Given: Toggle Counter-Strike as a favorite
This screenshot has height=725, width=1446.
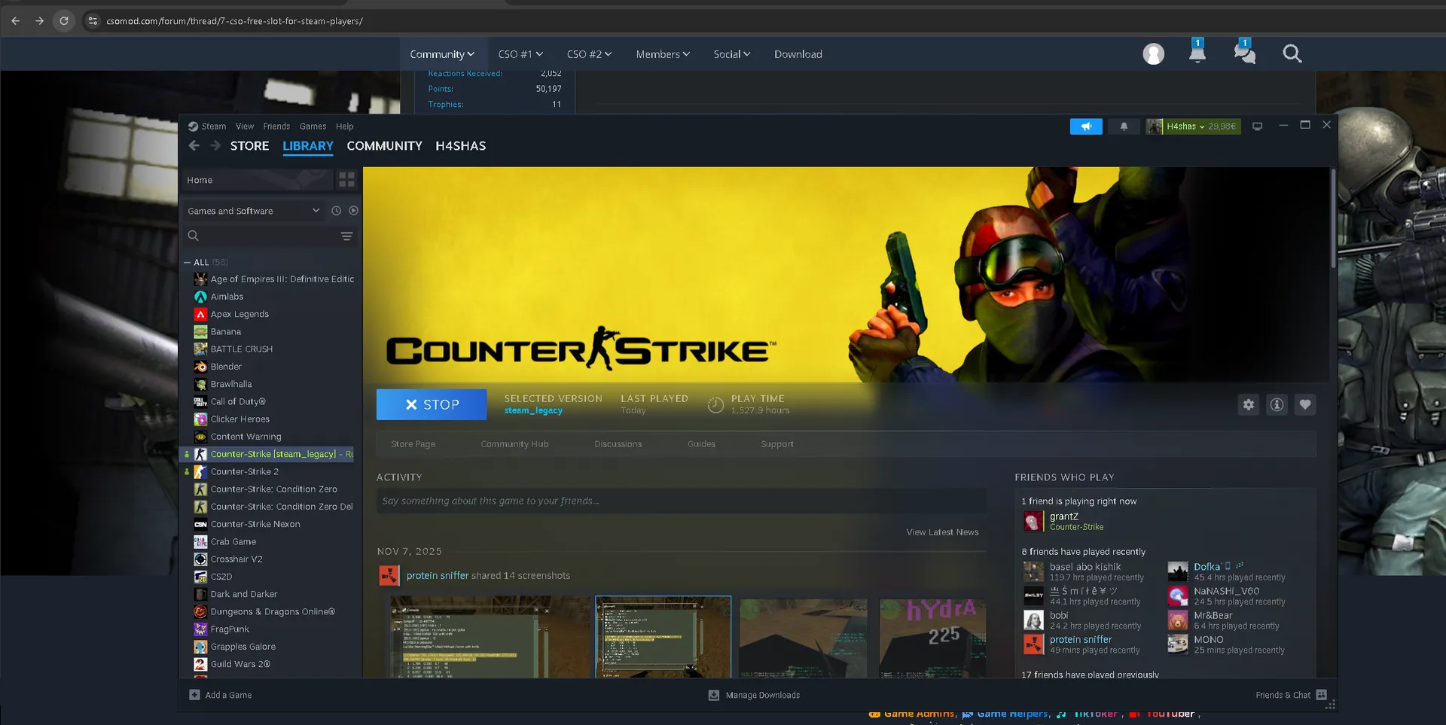Looking at the screenshot, I should coord(1305,405).
